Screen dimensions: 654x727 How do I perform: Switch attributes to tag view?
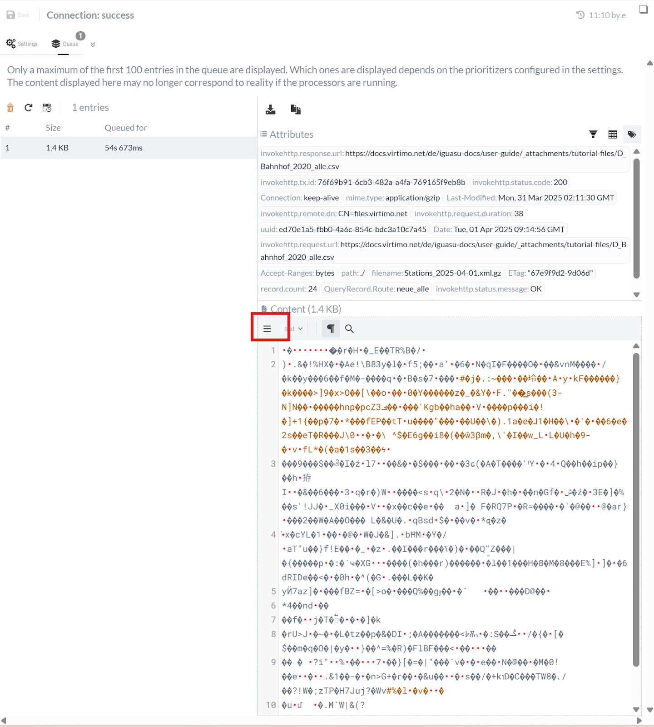(x=632, y=134)
